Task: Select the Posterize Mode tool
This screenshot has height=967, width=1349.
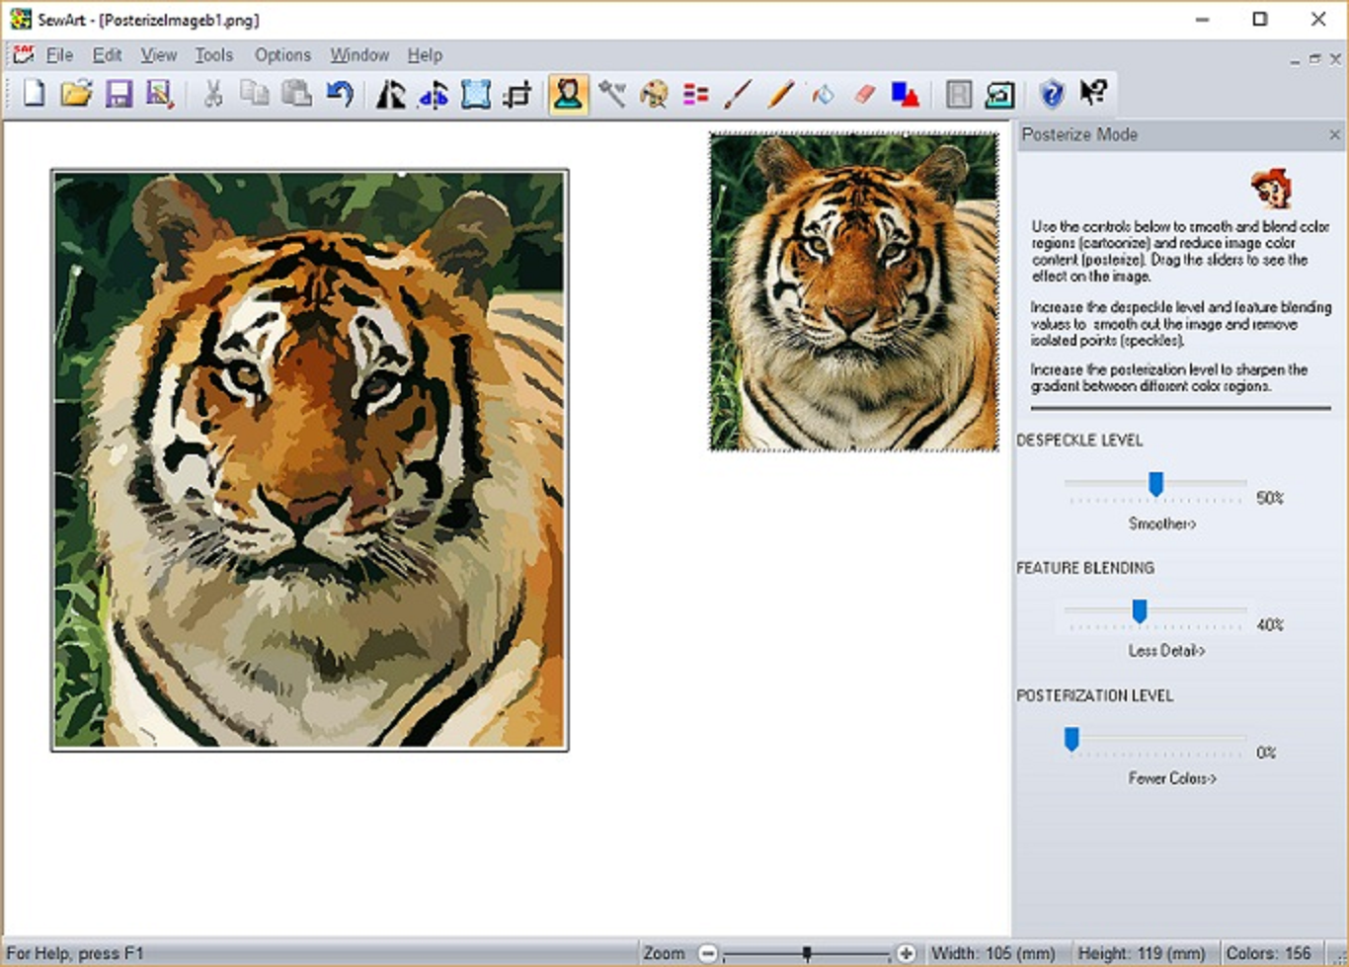Action: point(567,94)
